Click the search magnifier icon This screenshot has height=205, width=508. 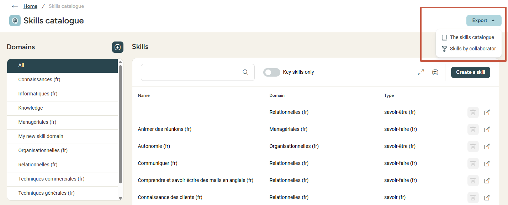245,72
